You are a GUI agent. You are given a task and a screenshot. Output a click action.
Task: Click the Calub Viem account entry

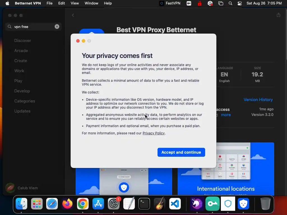(22, 188)
